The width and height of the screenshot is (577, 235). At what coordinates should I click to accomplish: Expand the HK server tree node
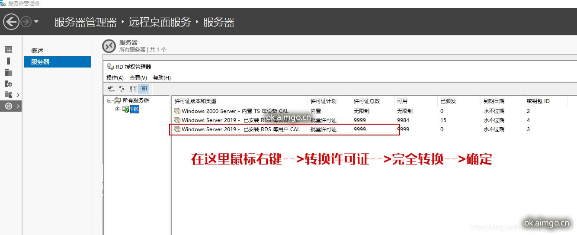118,109
